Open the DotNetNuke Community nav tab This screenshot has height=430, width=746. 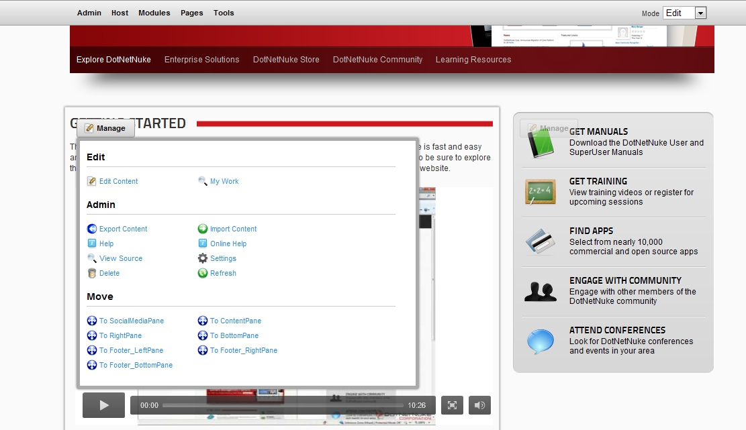point(378,60)
